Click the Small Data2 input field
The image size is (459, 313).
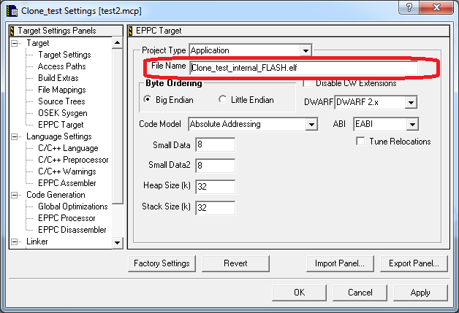point(215,166)
